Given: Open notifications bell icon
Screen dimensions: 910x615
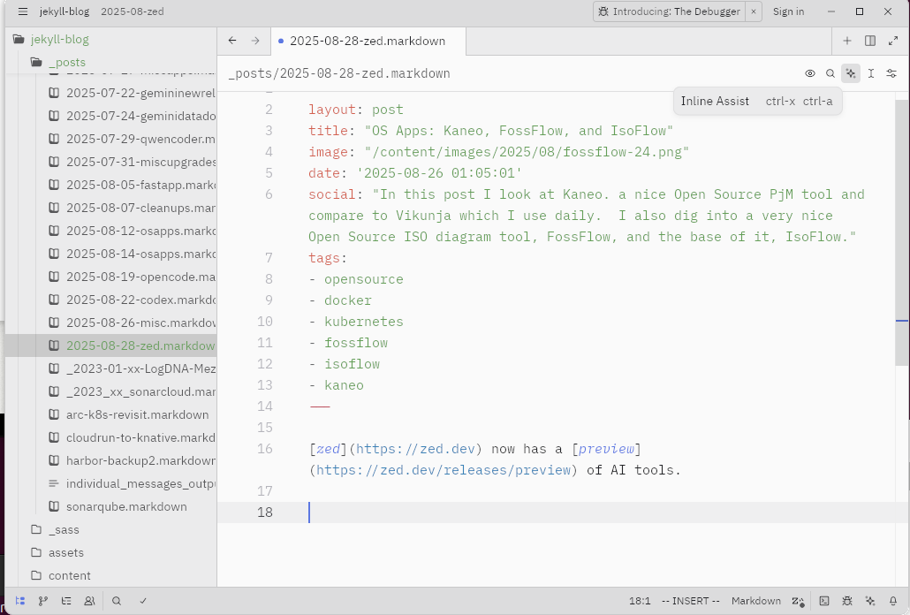Looking at the screenshot, I should pyautogui.click(x=893, y=601).
